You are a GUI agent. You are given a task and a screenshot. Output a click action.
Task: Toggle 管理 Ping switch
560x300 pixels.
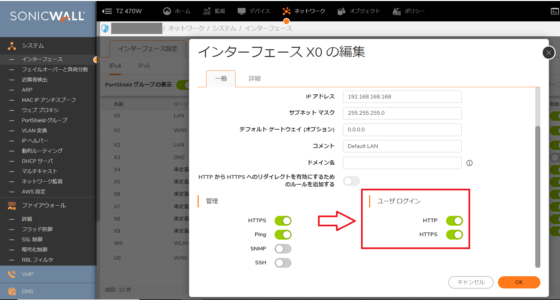pyautogui.click(x=283, y=235)
